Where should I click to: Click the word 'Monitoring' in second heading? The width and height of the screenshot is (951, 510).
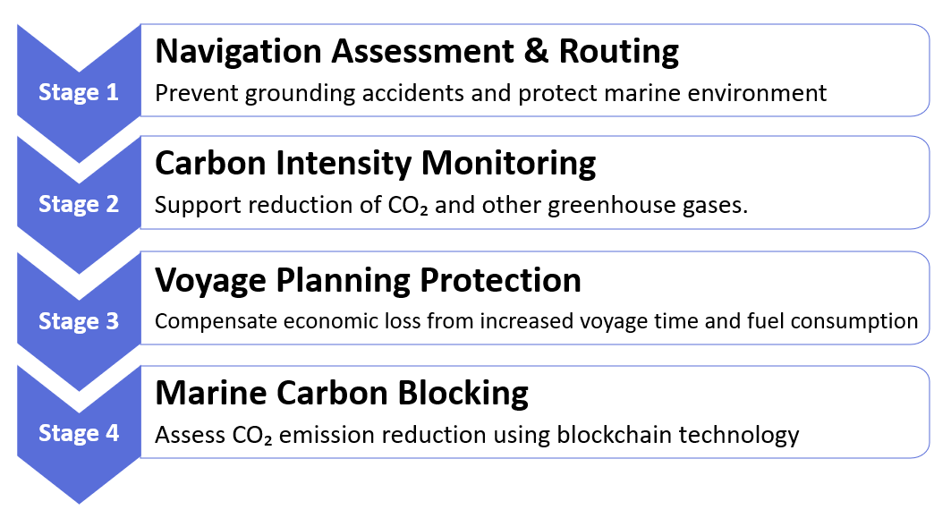coord(508,165)
